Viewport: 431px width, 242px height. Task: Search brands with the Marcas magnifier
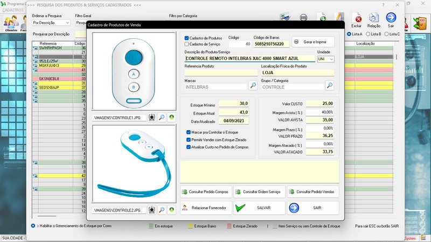pyautogui.click(x=253, y=86)
